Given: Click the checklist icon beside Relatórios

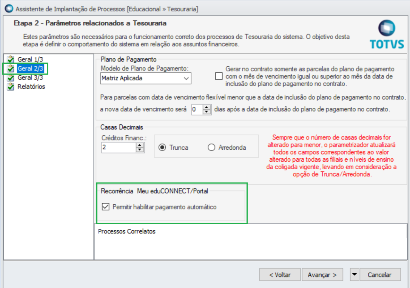Looking at the screenshot, I should 11,86.
